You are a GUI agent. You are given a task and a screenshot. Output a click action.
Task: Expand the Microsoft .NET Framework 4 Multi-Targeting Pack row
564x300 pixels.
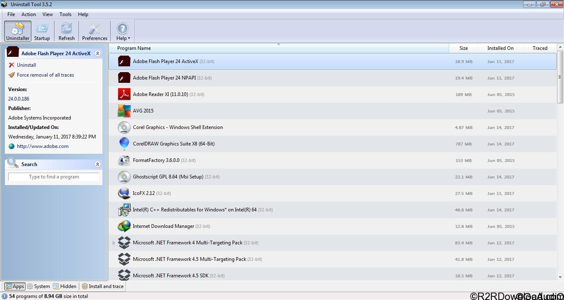[x=114, y=243]
